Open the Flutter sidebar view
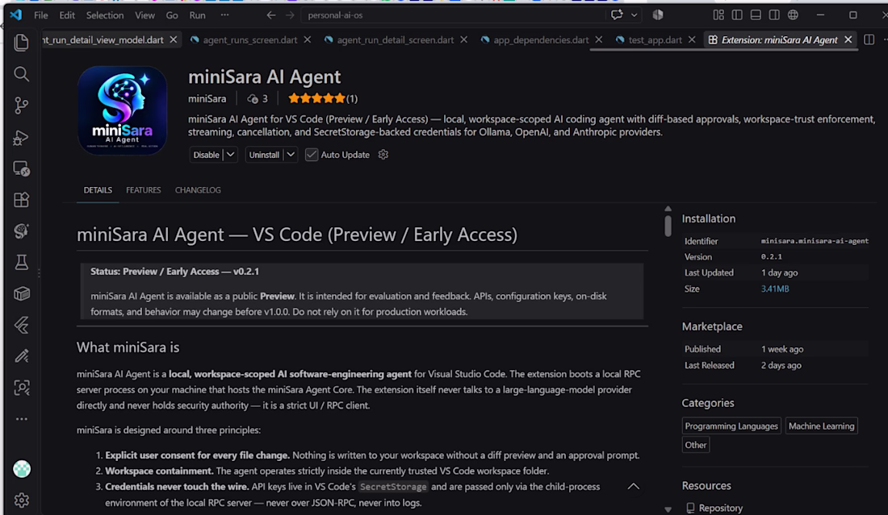Screen dimensions: 888x515 coord(22,325)
